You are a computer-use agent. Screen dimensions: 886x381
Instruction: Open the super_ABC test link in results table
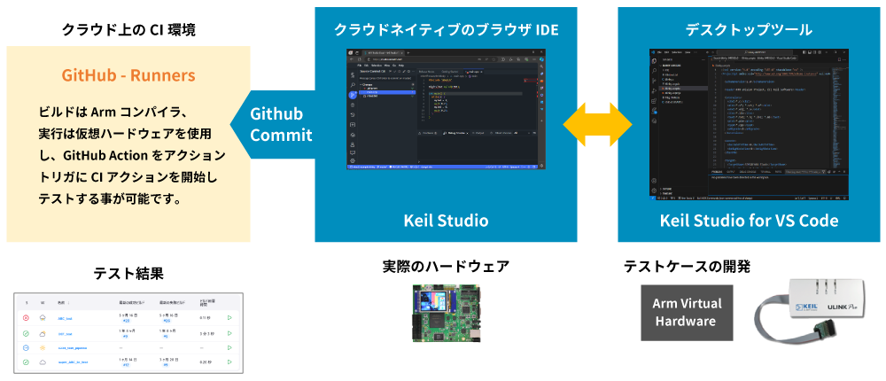(73, 362)
